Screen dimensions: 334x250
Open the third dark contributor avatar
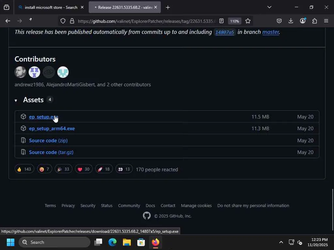pyautogui.click(x=49, y=72)
